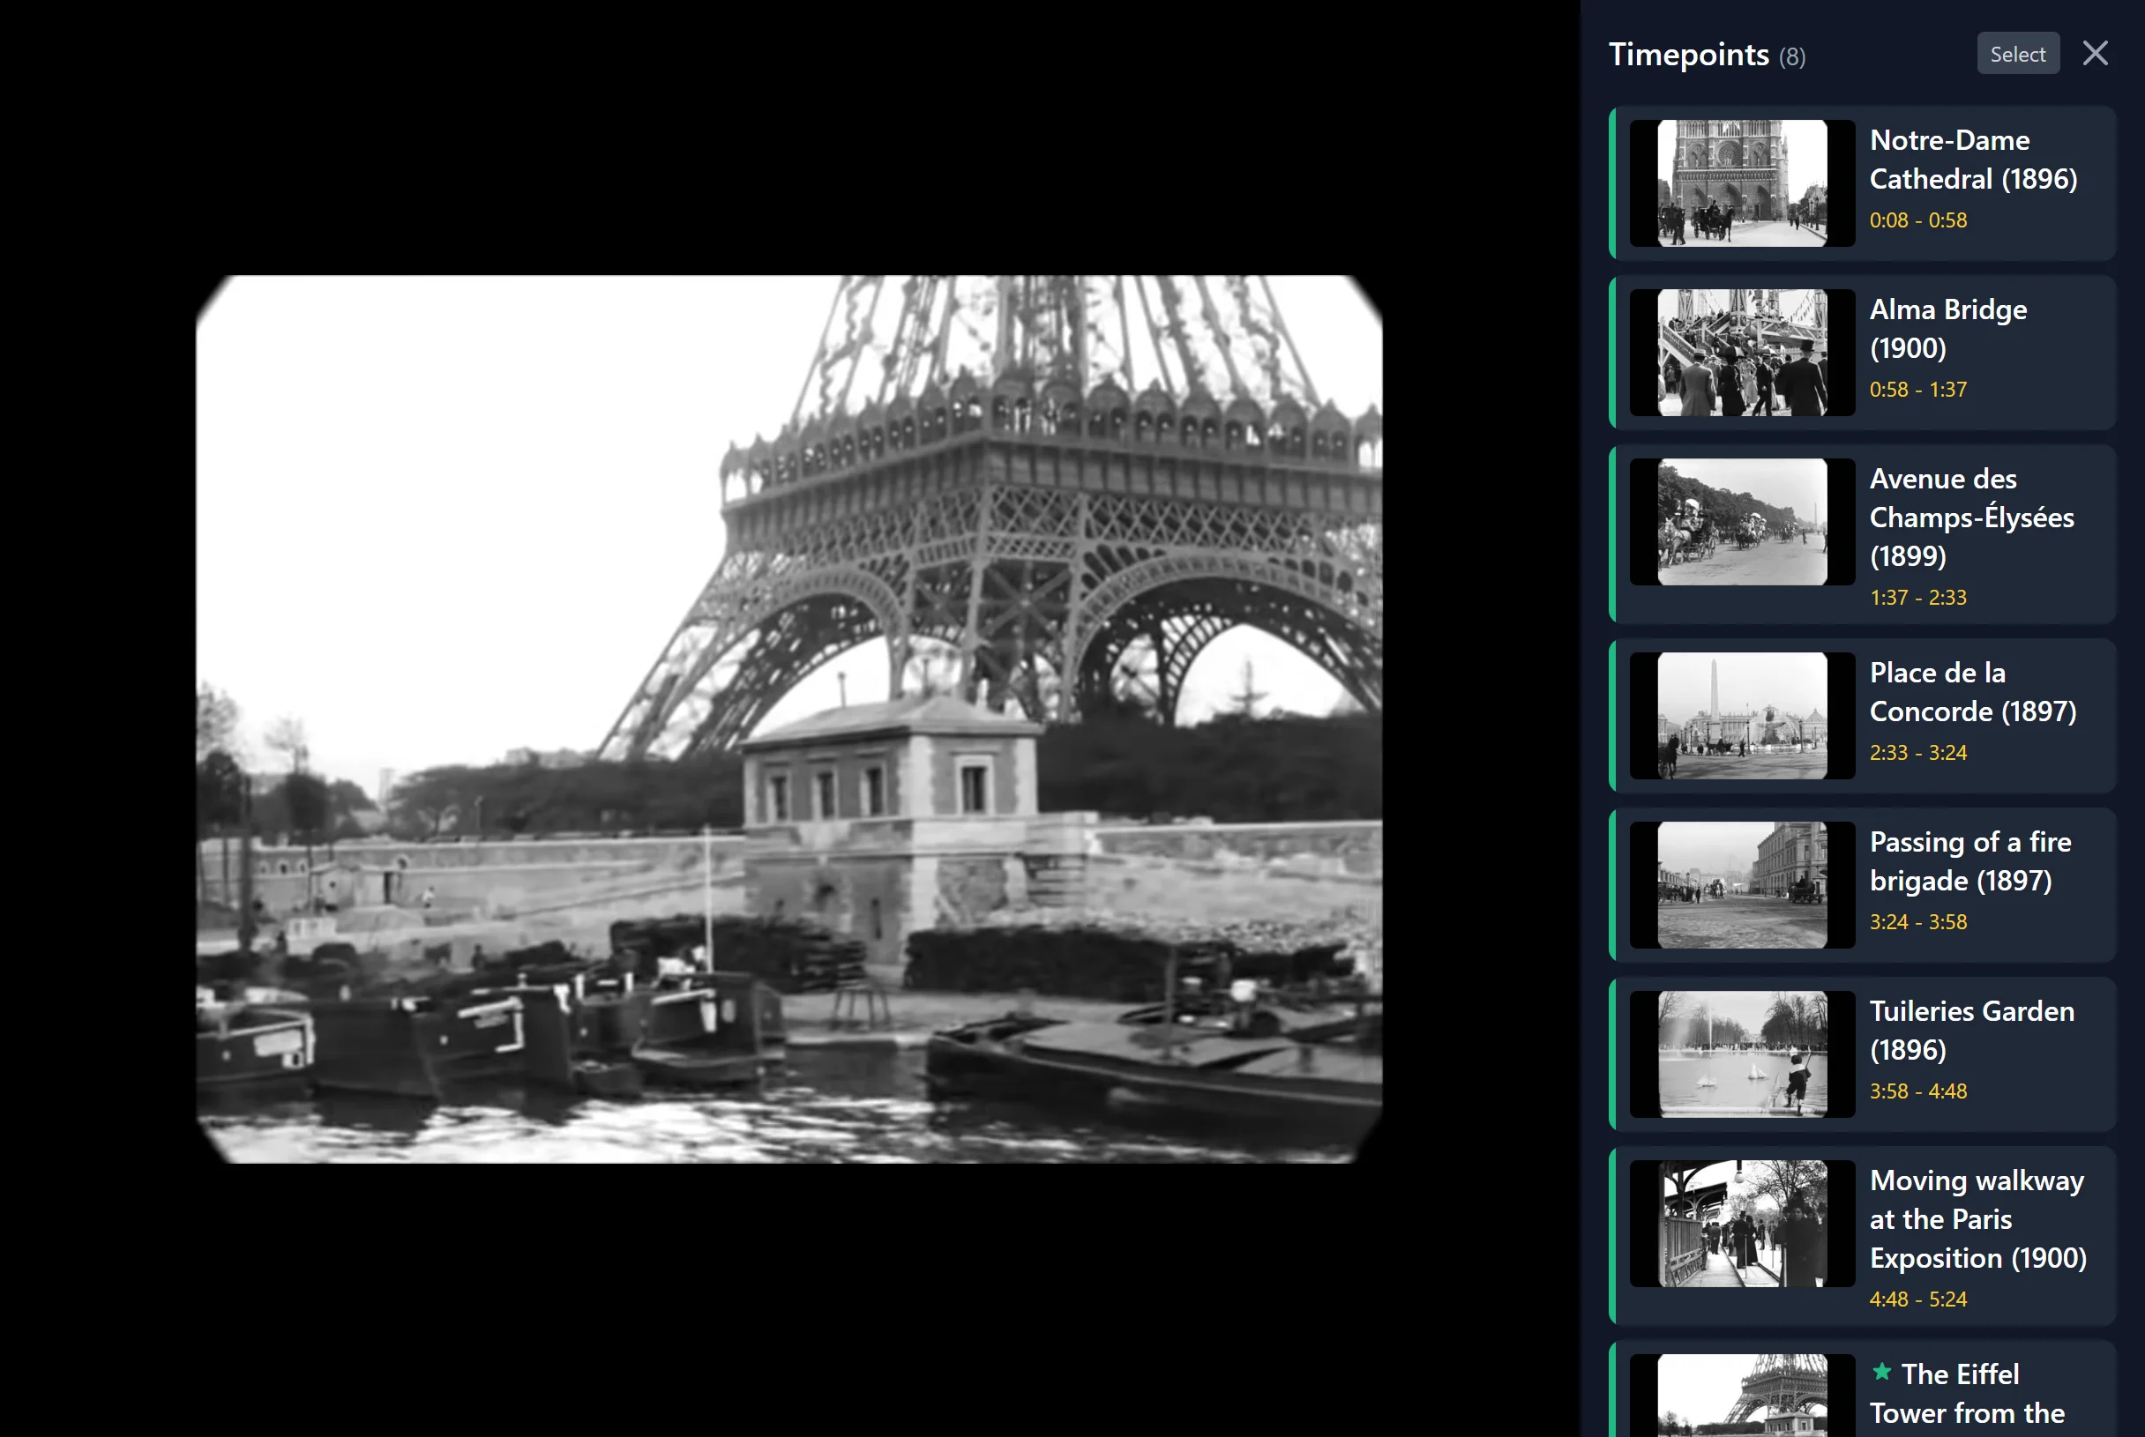Select the 'Alma Bridge (1900)' title text
Screen dimensions: 2145x1437
1949,329
